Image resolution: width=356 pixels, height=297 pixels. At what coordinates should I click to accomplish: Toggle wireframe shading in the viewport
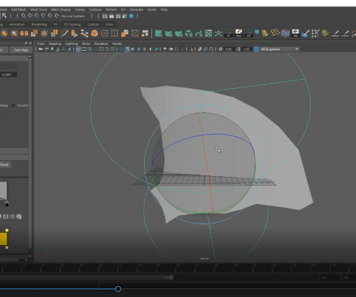click(122, 49)
